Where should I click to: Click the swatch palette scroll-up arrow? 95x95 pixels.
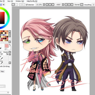(10, 32)
